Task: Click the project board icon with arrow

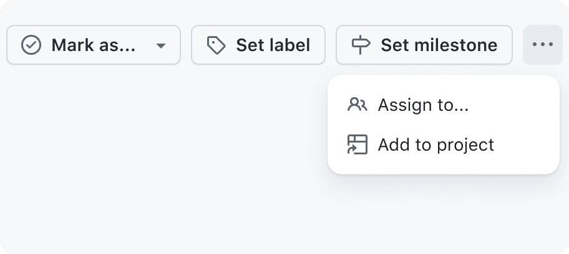Action: coord(357,144)
